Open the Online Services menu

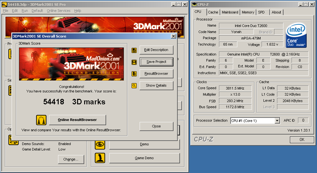[x=58, y=11]
